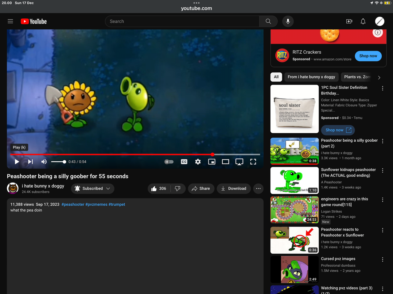Open the Create video icon
393x294 pixels.
(x=349, y=21)
